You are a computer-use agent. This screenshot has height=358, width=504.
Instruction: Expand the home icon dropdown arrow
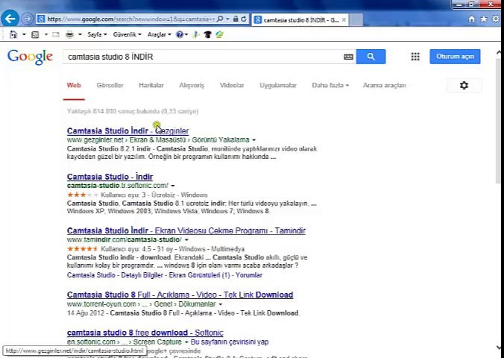click(24, 34)
